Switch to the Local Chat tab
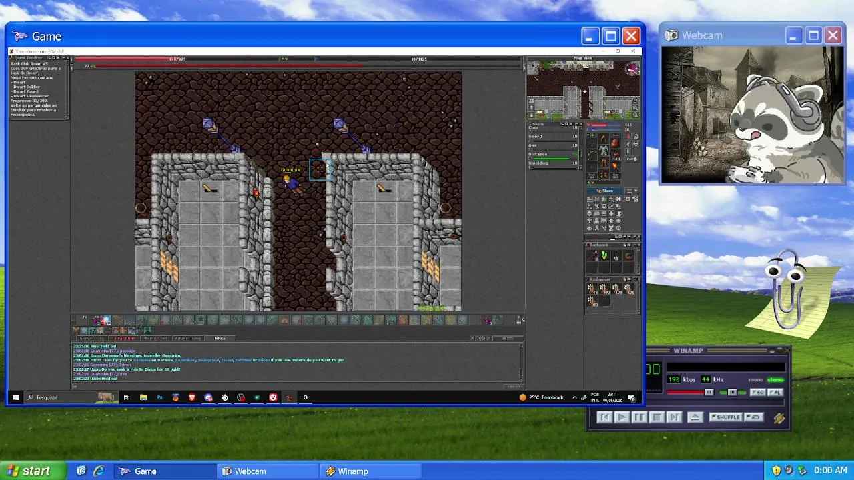This screenshot has height=480, width=854. pos(123,339)
